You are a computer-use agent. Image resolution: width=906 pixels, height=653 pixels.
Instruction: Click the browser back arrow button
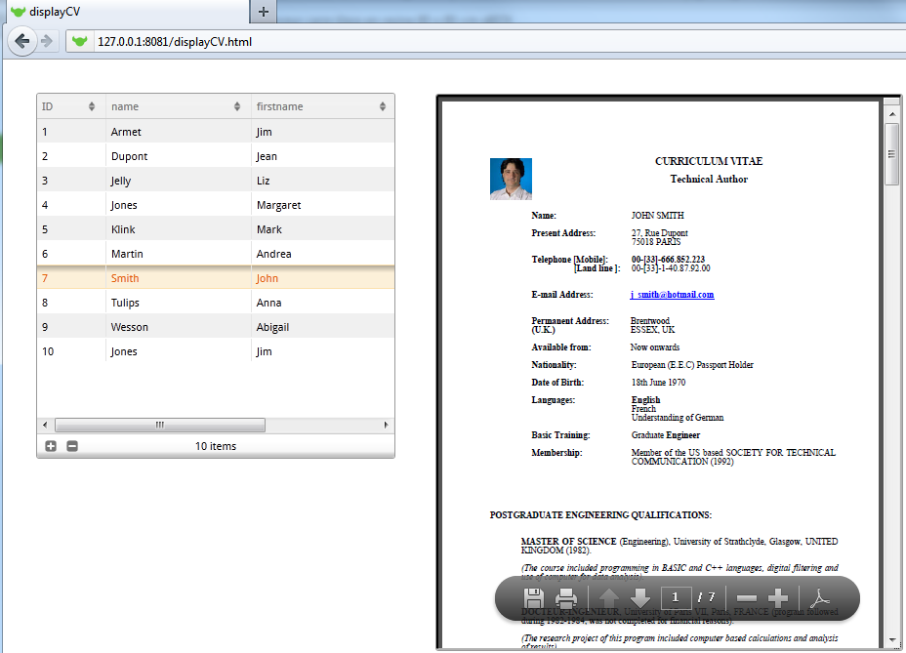click(21, 40)
